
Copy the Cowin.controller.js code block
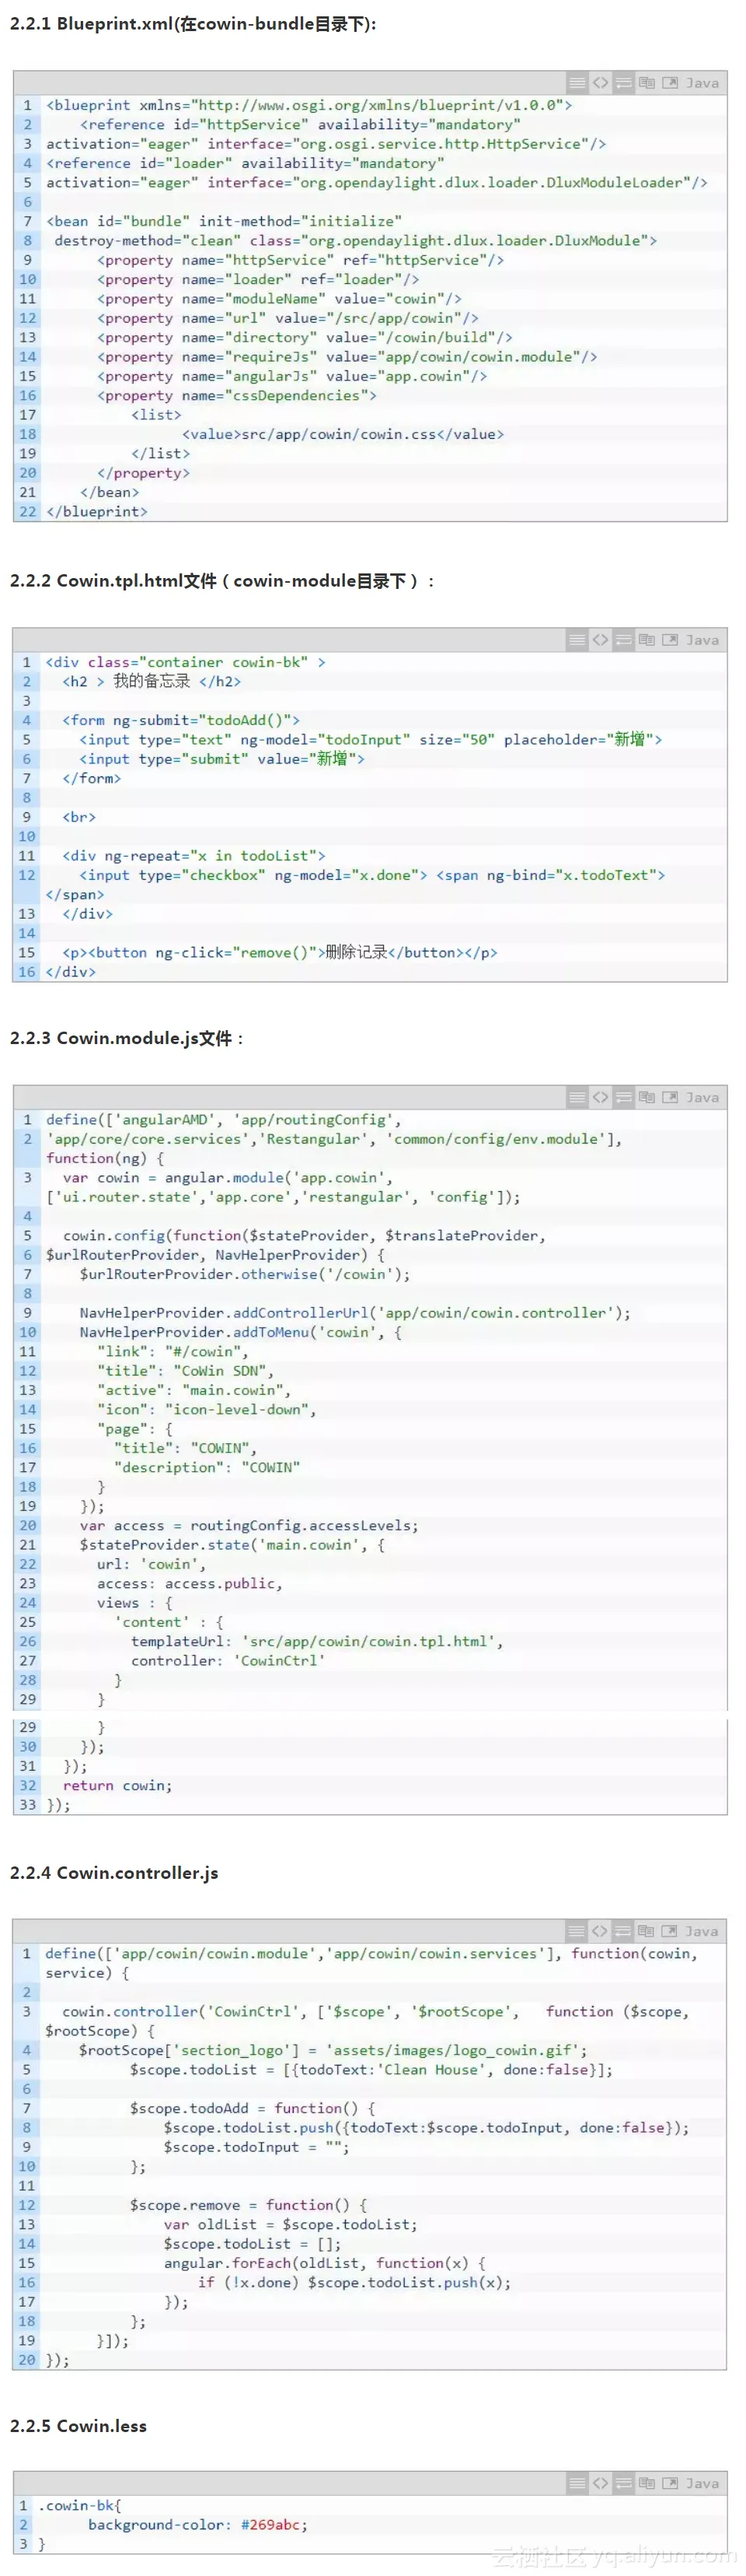646,1931
